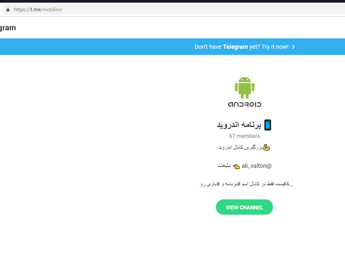Viewport: 345px width, 254px height.
Task: Open the partially visible Telegram logo text
Action: pyautogui.click(x=8, y=28)
